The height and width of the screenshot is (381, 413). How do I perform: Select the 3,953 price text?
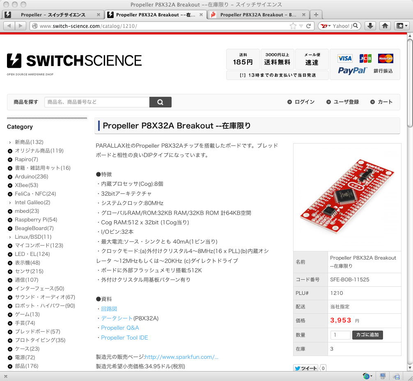coord(341,320)
